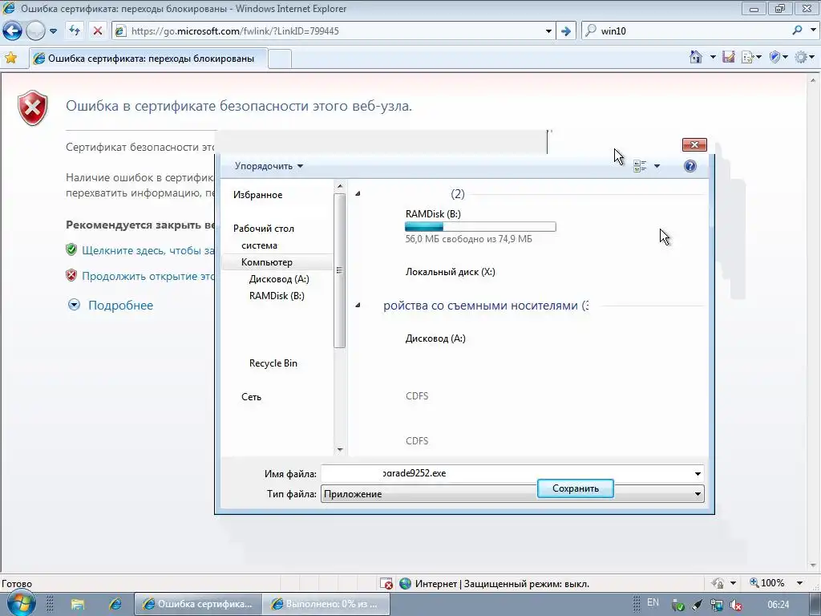The height and width of the screenshot is (616, 821).
Task: Click Интернет protected mode zone status
Action: (x=495, y=583)
